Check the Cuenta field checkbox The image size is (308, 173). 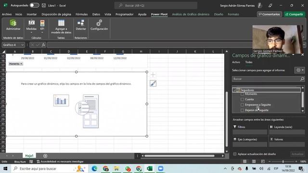242,99
